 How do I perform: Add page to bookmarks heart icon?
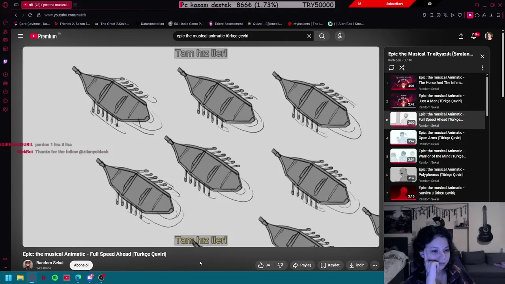(x=460, y=15)
